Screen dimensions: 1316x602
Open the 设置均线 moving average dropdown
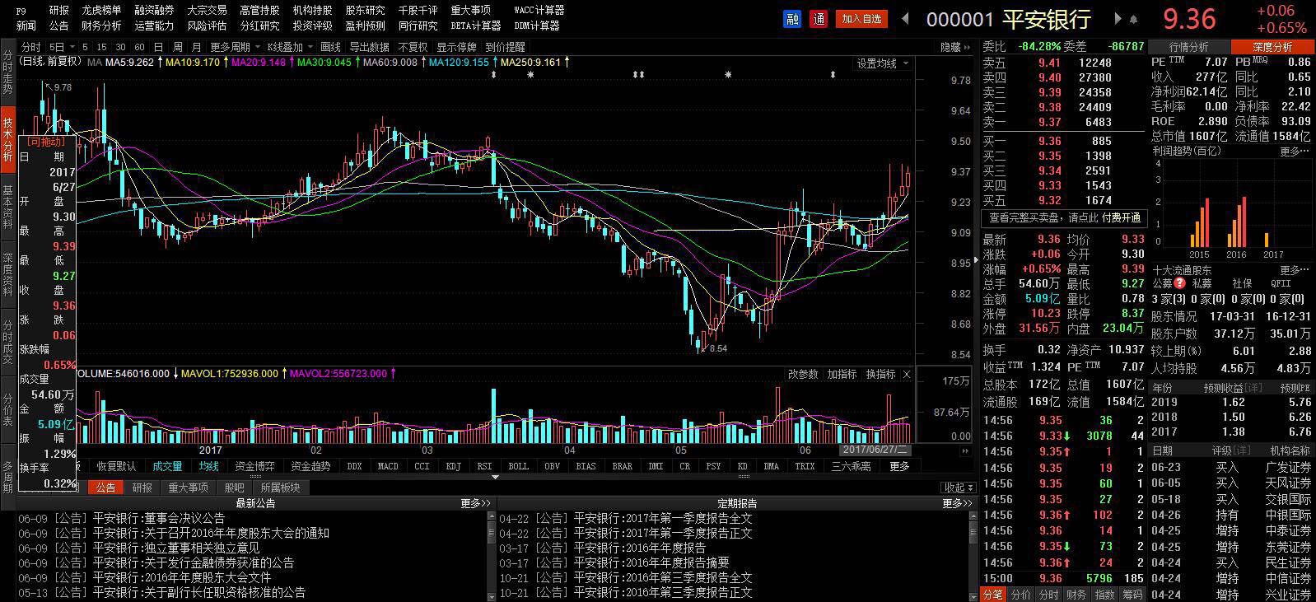pyautogui.click(x=883, y=63)
